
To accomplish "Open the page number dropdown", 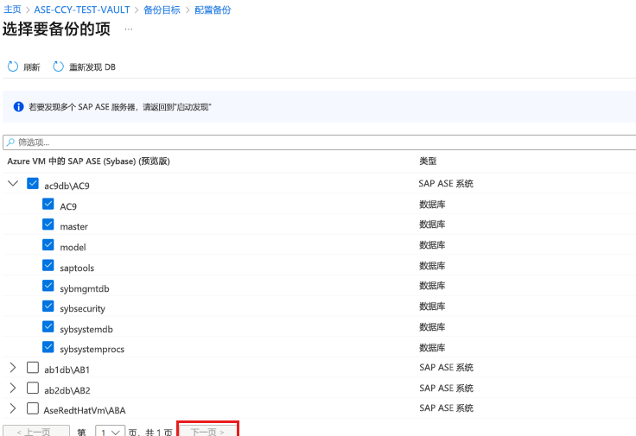I will coord(110,432).
